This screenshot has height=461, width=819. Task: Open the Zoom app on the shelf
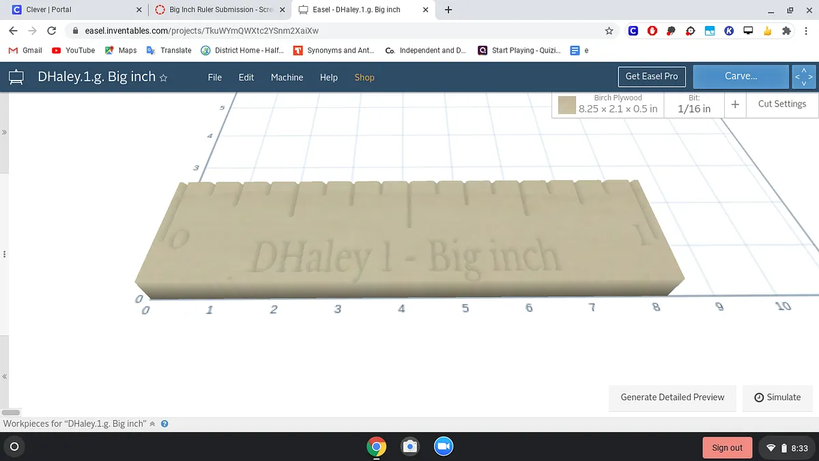pyautogui.click(x=444, y=447)
